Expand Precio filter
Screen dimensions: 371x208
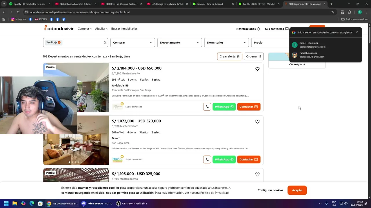[270, 42]
